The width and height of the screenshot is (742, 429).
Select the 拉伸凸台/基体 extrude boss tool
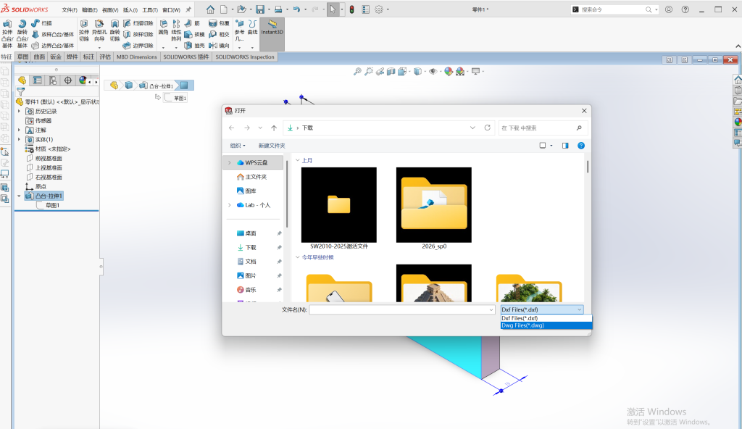(7, 33)
